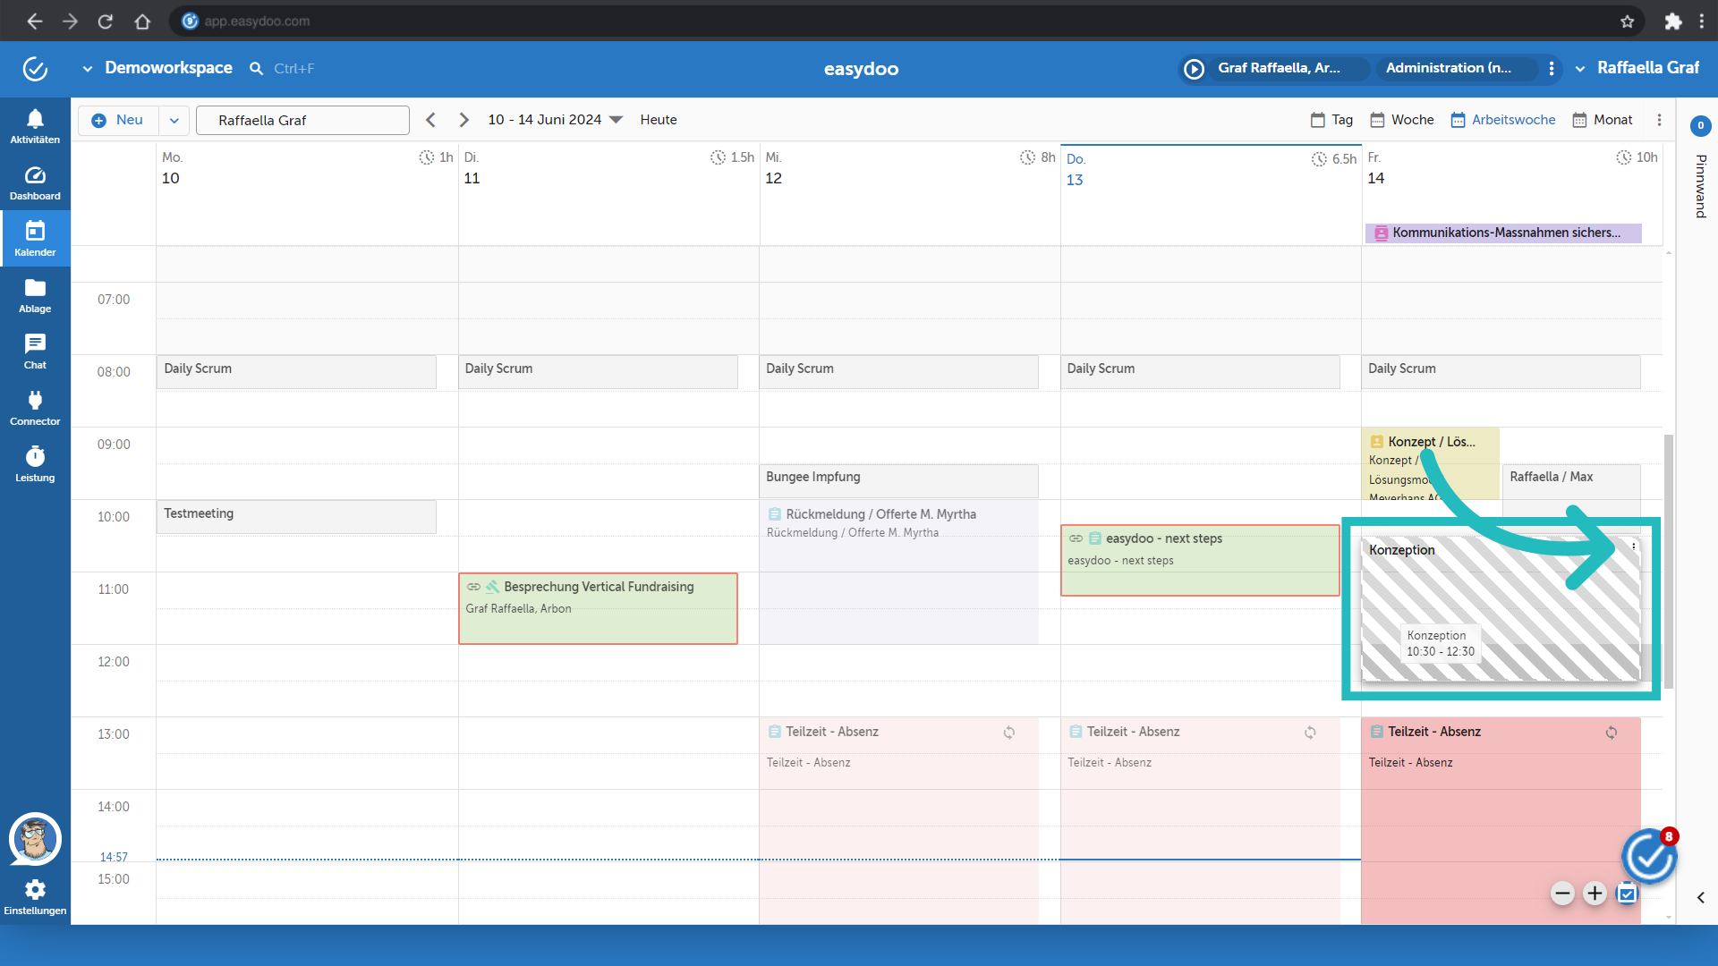The width and height of the screenshot is (1718, 966).
Task: Open Connector plug icon
Action: 35,408
